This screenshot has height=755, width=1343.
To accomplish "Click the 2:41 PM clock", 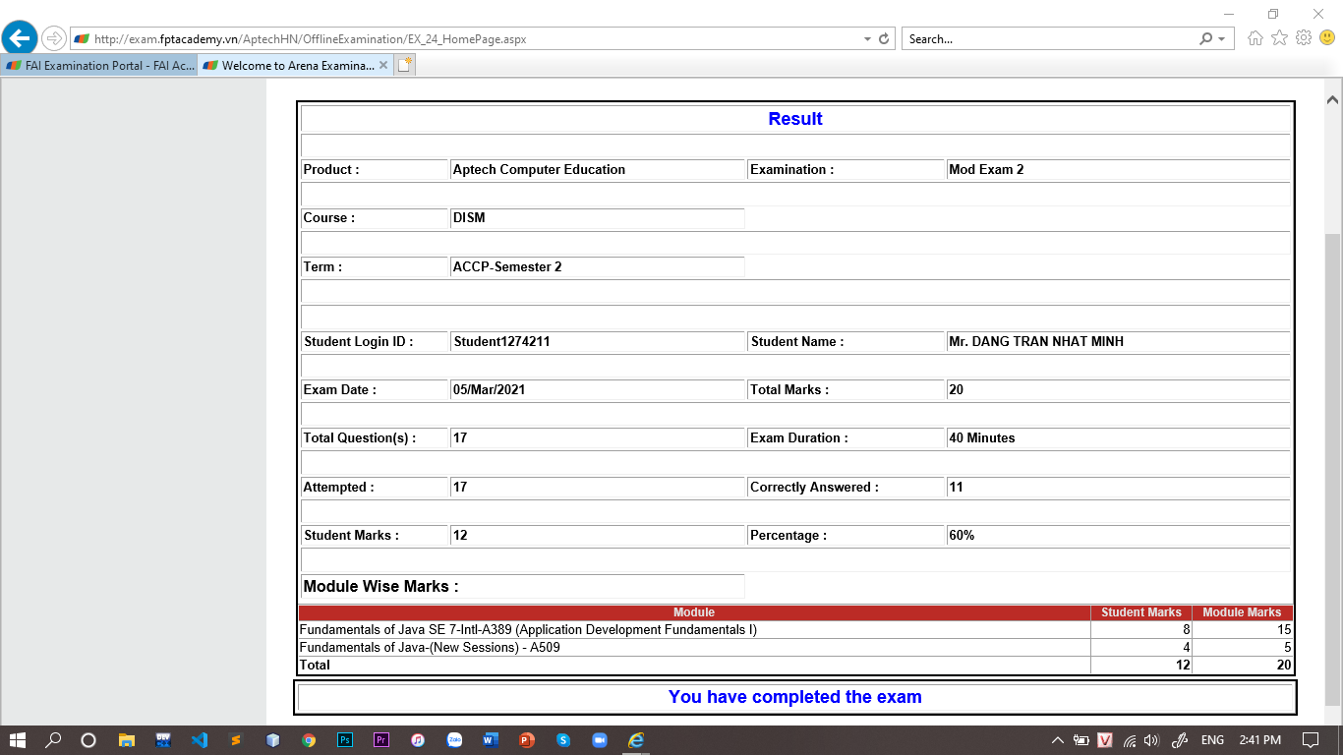I will 1260,740.
